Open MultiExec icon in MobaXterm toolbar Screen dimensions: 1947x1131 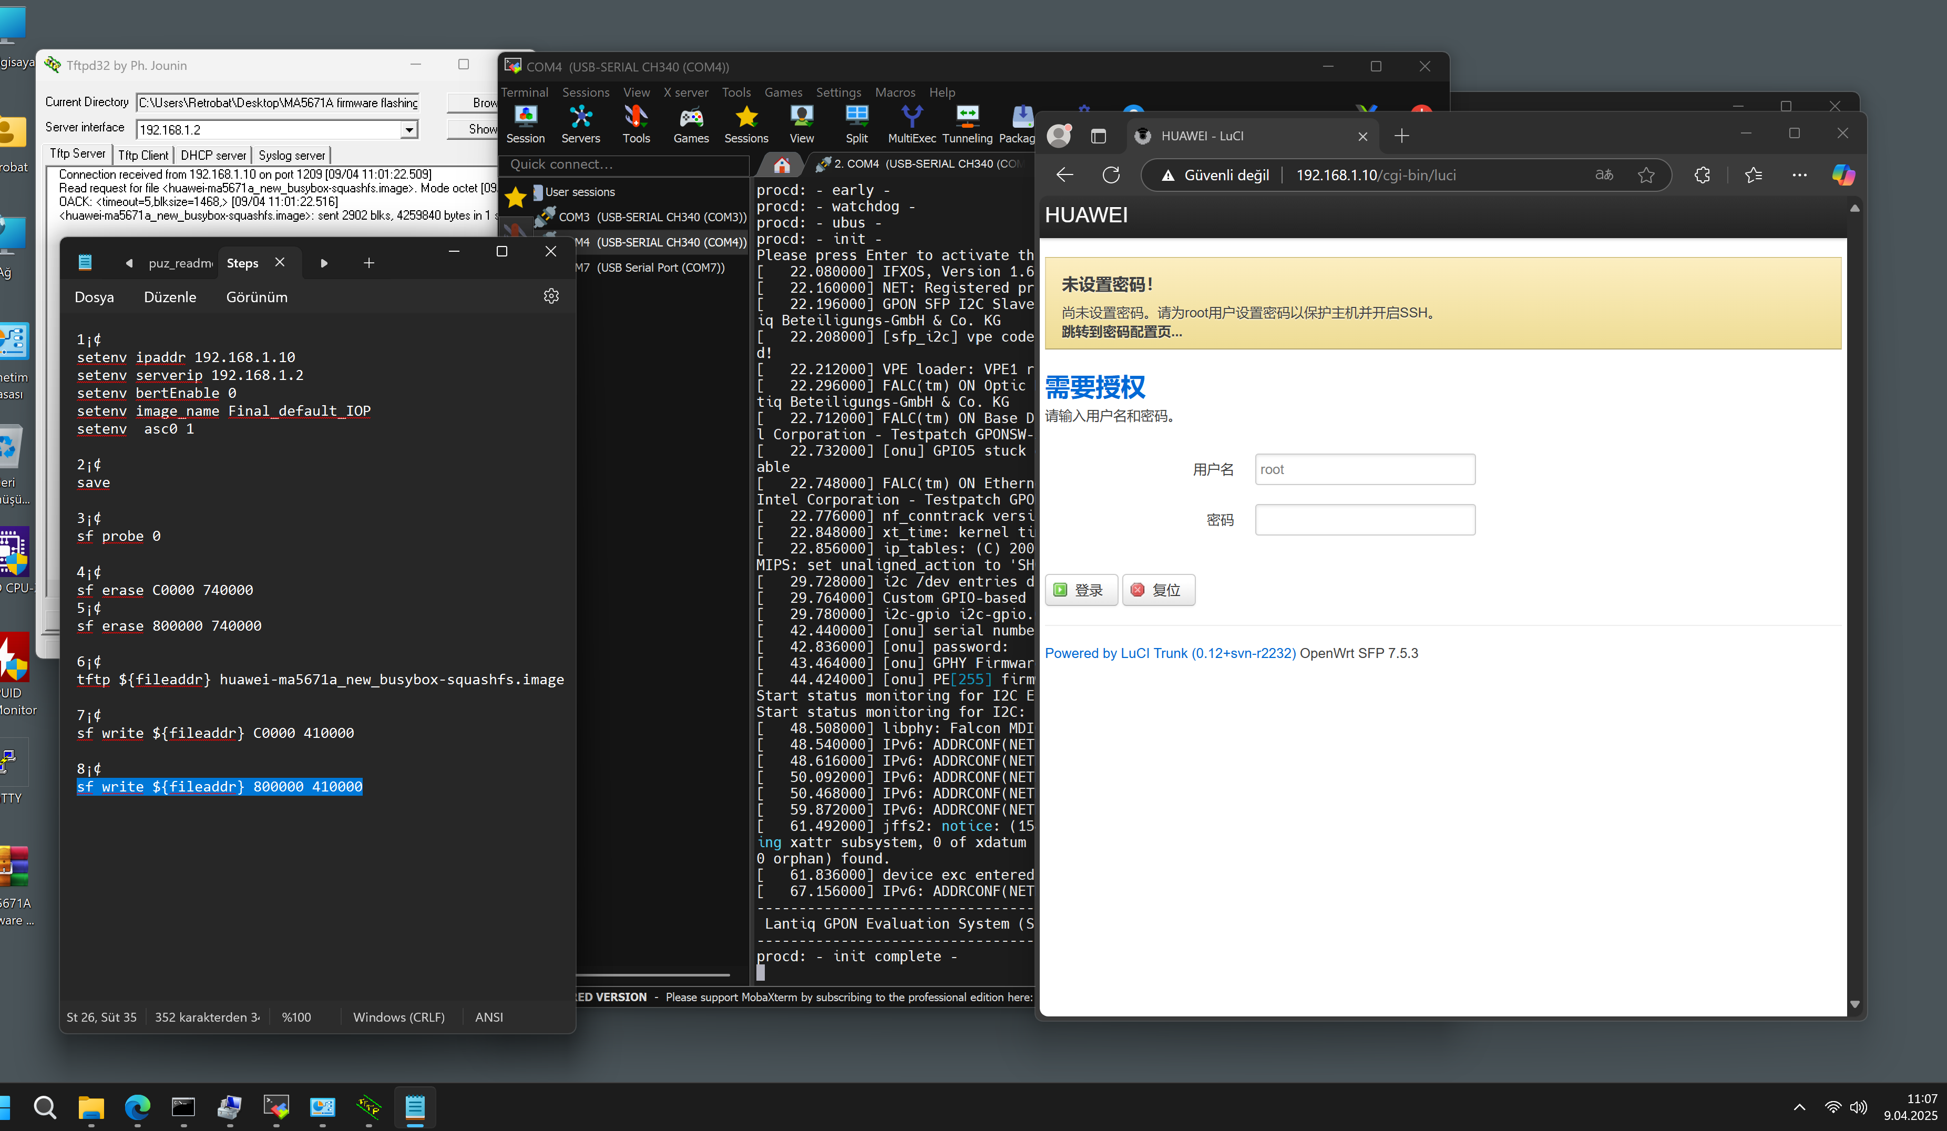(911, 125)
